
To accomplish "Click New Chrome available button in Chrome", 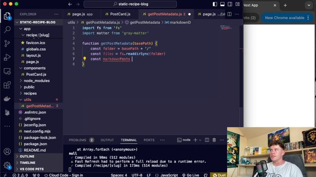I will [287, 18].
